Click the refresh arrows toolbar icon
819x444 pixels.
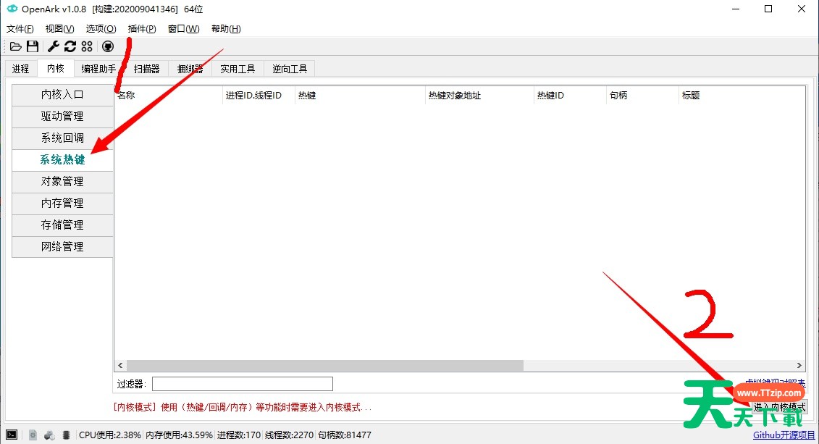point(70,46)
